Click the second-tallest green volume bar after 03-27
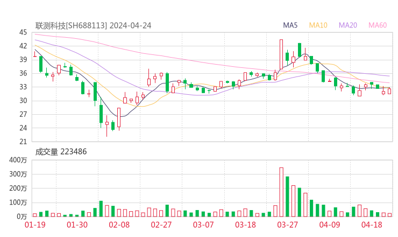The image size is (398, 237). click(x=300, y=202)
